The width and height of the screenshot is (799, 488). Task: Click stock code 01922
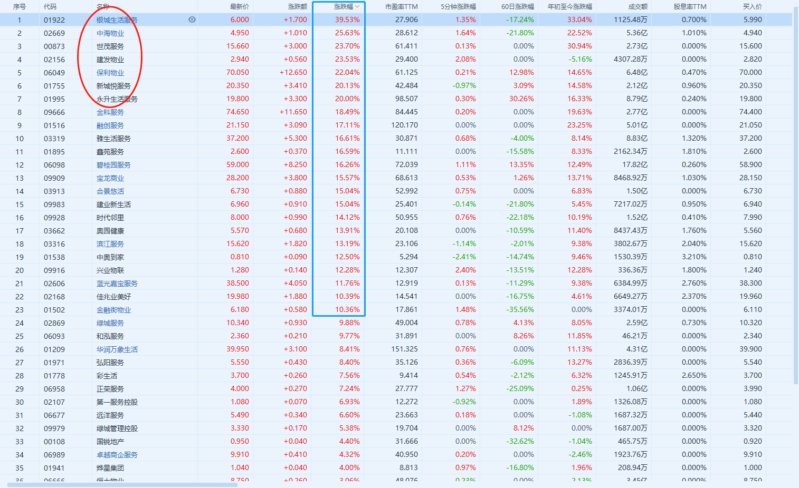click(54, 20)
